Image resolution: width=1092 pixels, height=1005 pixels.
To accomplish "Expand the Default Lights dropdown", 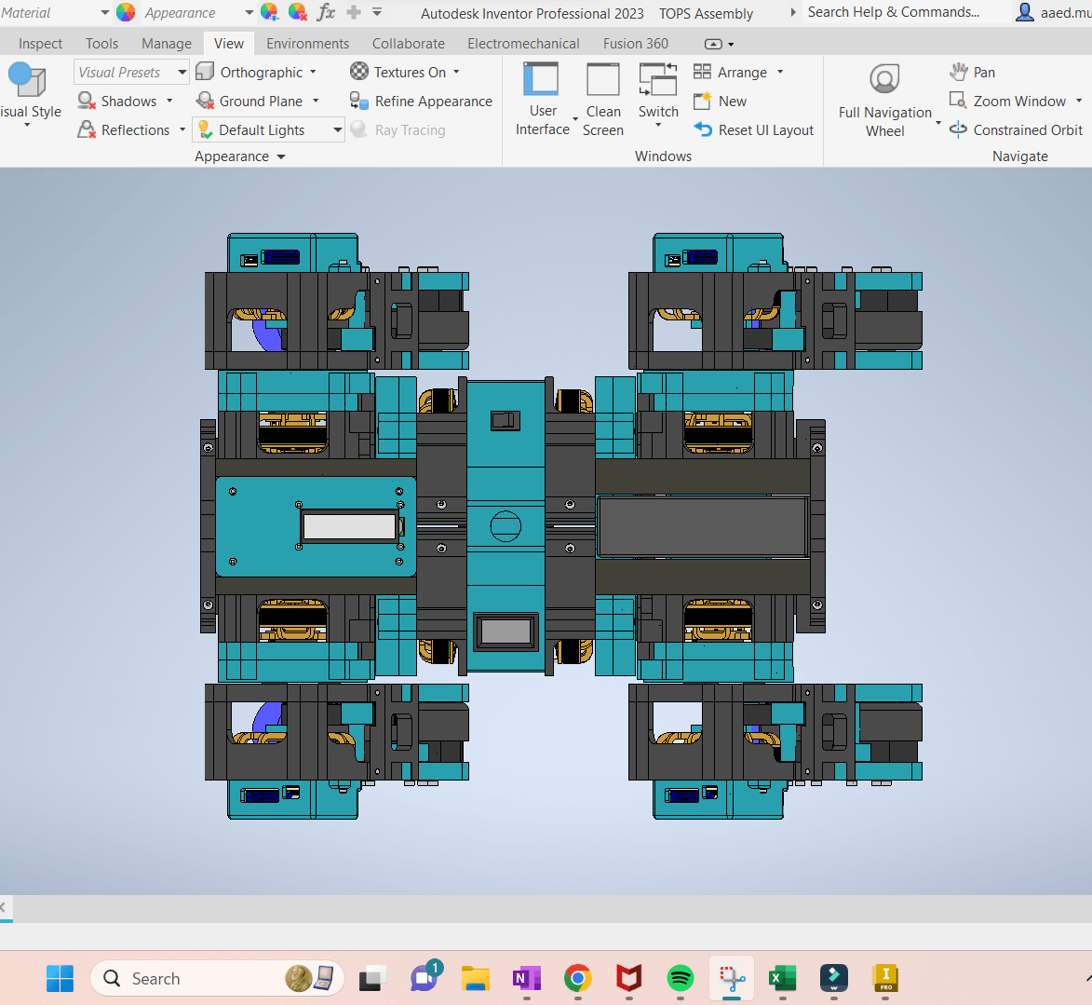I will coord(337,129).
